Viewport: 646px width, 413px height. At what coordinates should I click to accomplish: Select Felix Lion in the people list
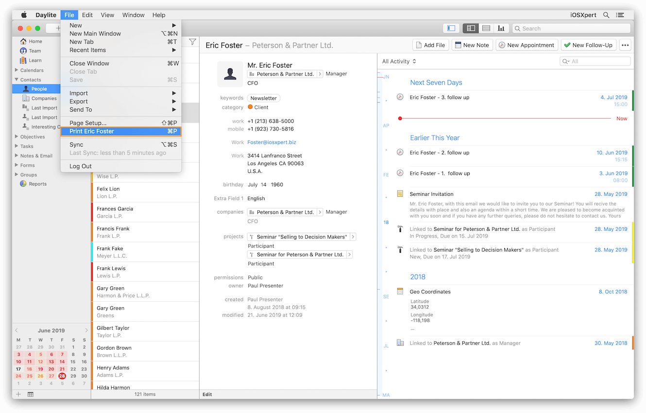tap(145, 192)
